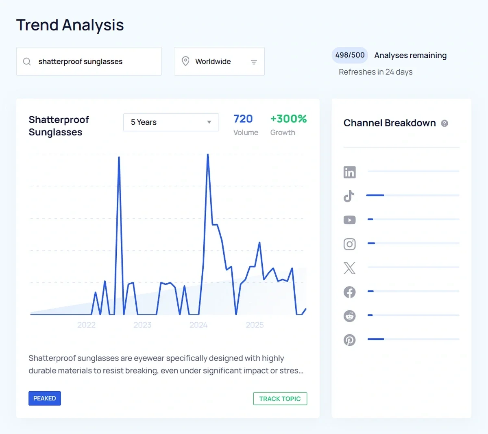Toggle the 498/500 analyses counter
This screenshot has width=488, height=434.
(349, 55)
